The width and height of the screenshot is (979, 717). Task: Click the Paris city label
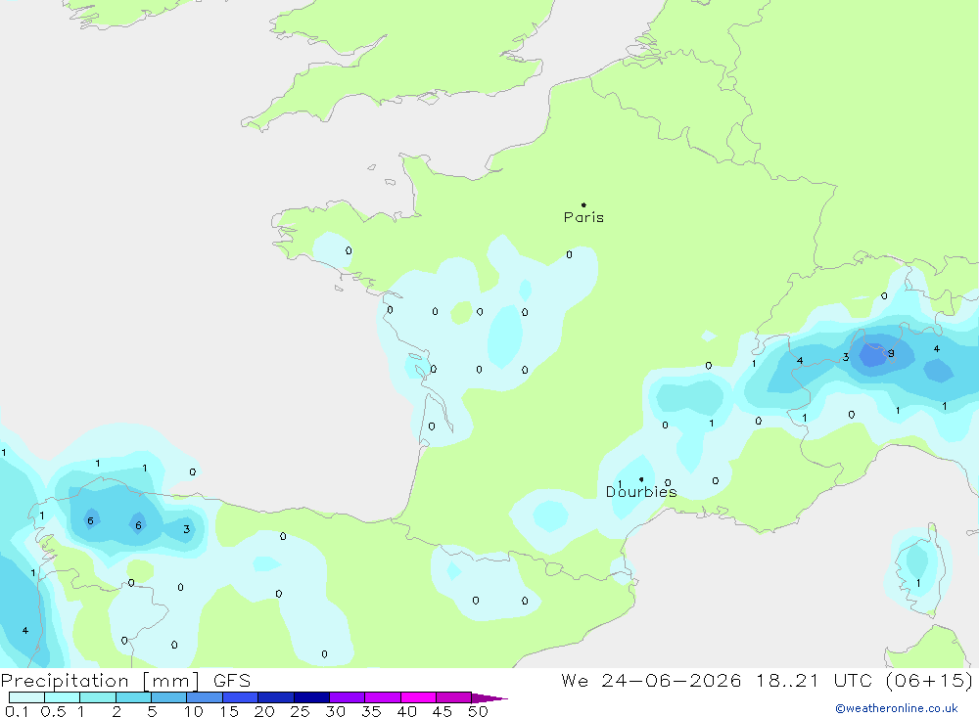[583, 217]
